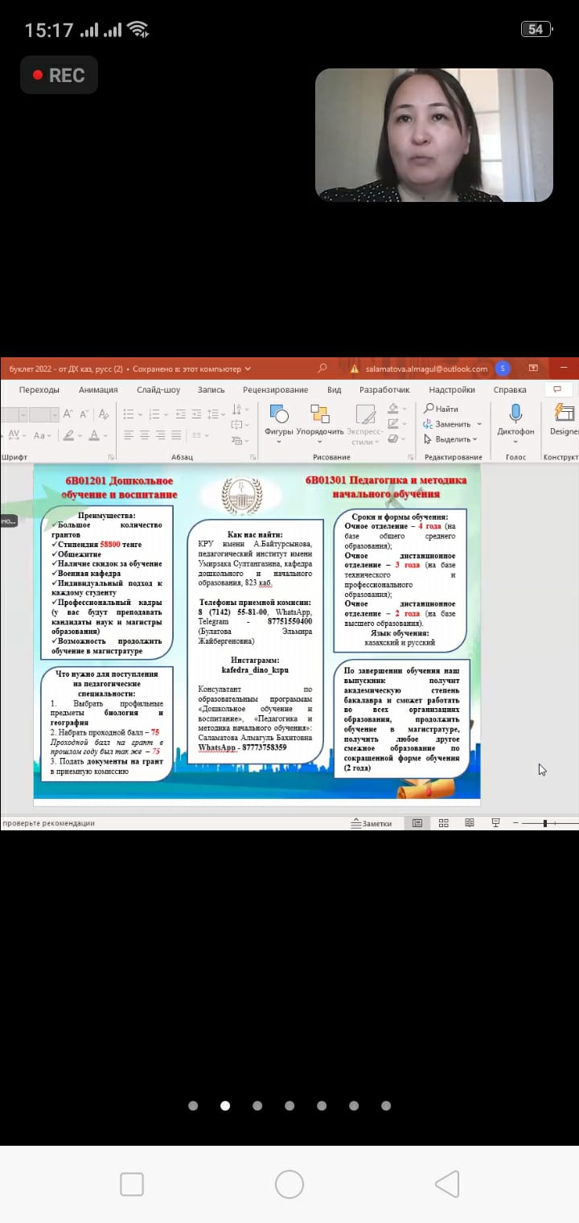Toggle bulleted list formatting

click(x=128, y=414)
